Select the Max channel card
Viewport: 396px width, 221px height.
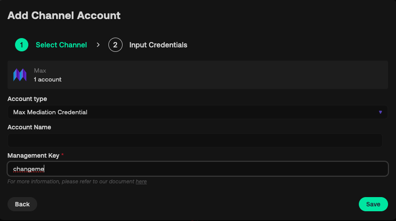click(x=198, y=75)
